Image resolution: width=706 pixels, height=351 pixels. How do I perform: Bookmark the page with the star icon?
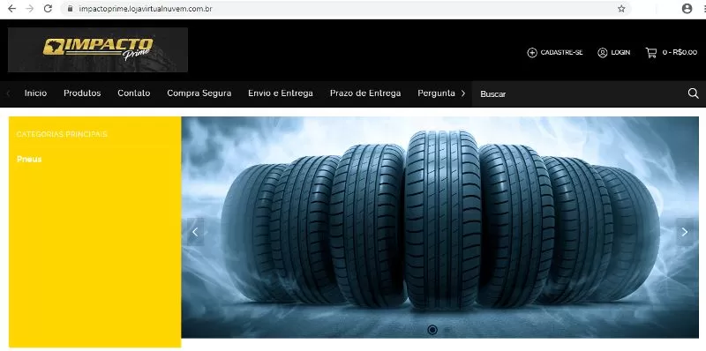621,9
